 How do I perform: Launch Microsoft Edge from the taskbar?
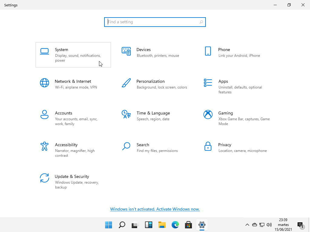click(x=175, y=225)
